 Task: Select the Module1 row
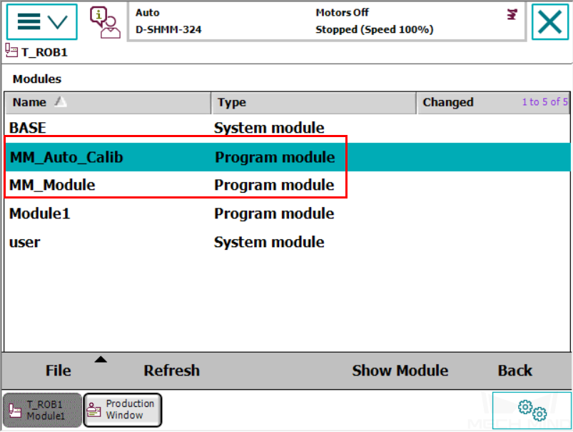[x=288, y=214]
